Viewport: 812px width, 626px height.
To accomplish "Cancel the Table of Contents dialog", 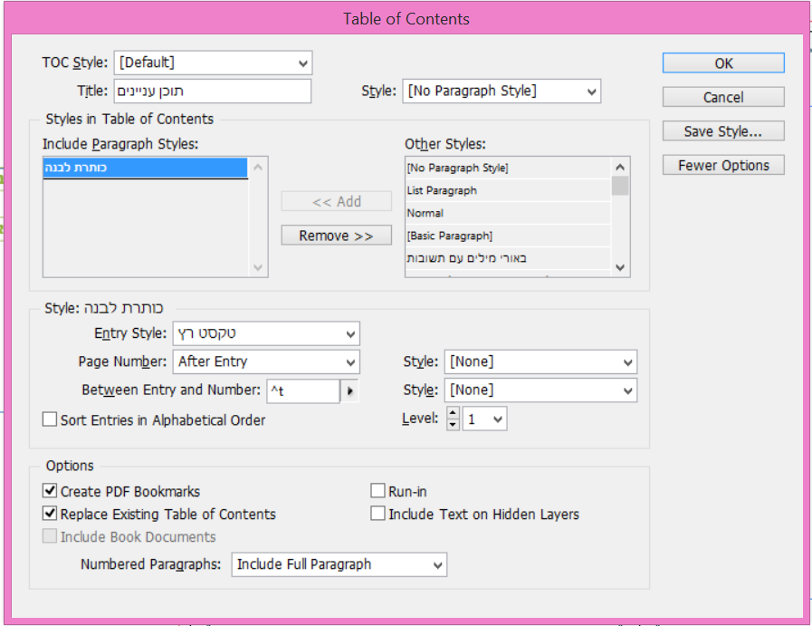I will (x=722, y=97).
